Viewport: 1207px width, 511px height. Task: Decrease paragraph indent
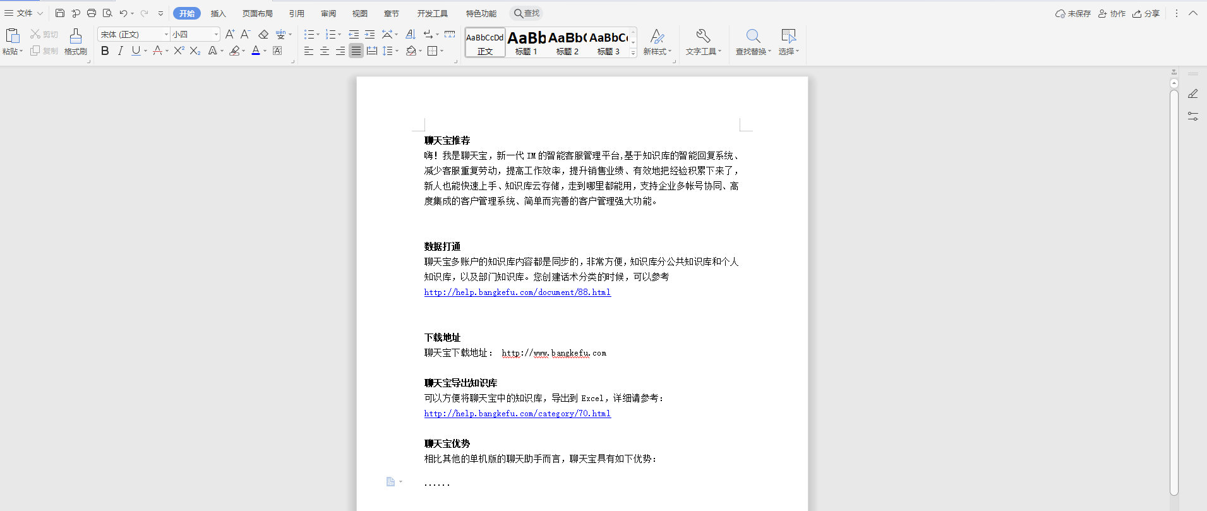354,34
